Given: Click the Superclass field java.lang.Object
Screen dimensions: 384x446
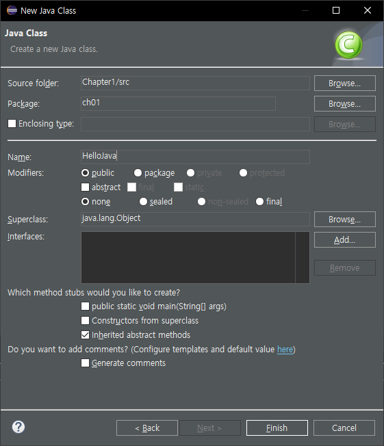Looking at the screenshot, I should pos(195,219).
